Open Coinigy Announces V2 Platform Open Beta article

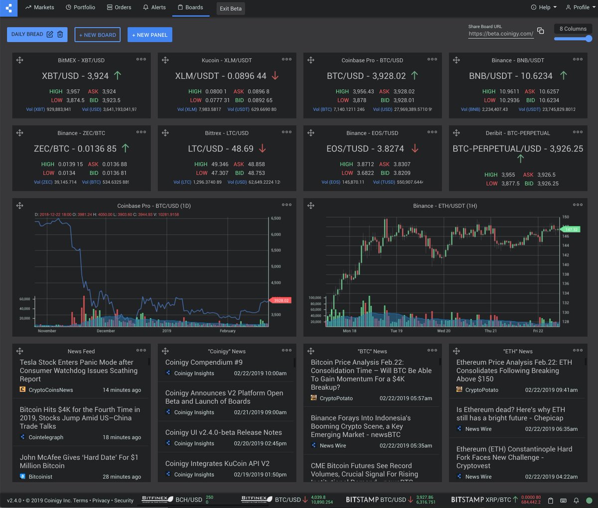coord(224,397)
